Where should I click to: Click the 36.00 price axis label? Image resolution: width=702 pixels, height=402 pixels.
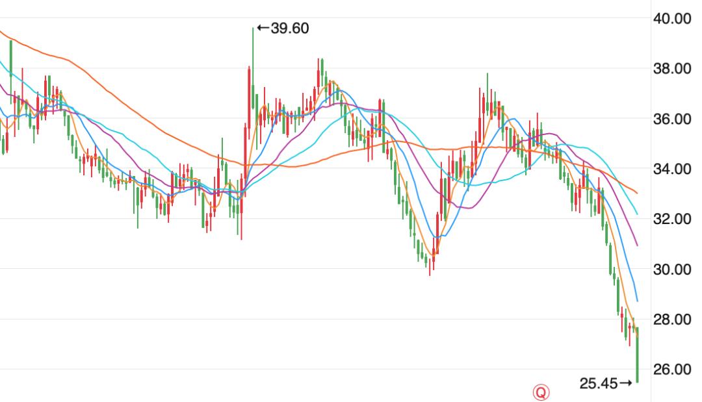coord(672,119)
